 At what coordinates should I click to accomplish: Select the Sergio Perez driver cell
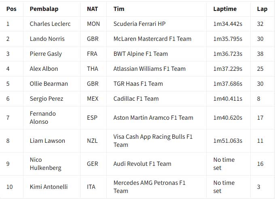(47, 99)
